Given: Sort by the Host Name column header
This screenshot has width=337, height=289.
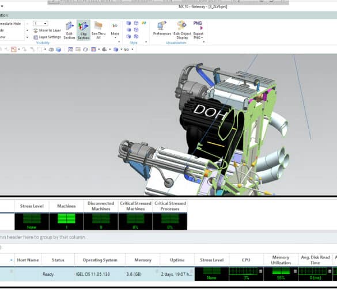Looking at the screenshot, I should [28, 260].
